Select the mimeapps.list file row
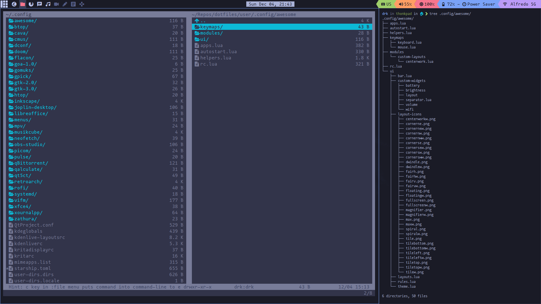Image resolution: width=541 pixels, height=304 pixels. pyautogui.click(x=96, y=262)
